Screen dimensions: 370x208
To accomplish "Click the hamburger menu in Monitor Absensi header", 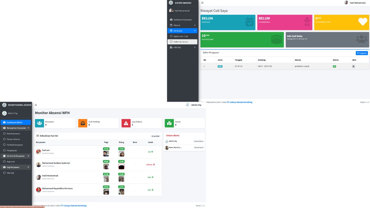I will [x=36, y=105].
